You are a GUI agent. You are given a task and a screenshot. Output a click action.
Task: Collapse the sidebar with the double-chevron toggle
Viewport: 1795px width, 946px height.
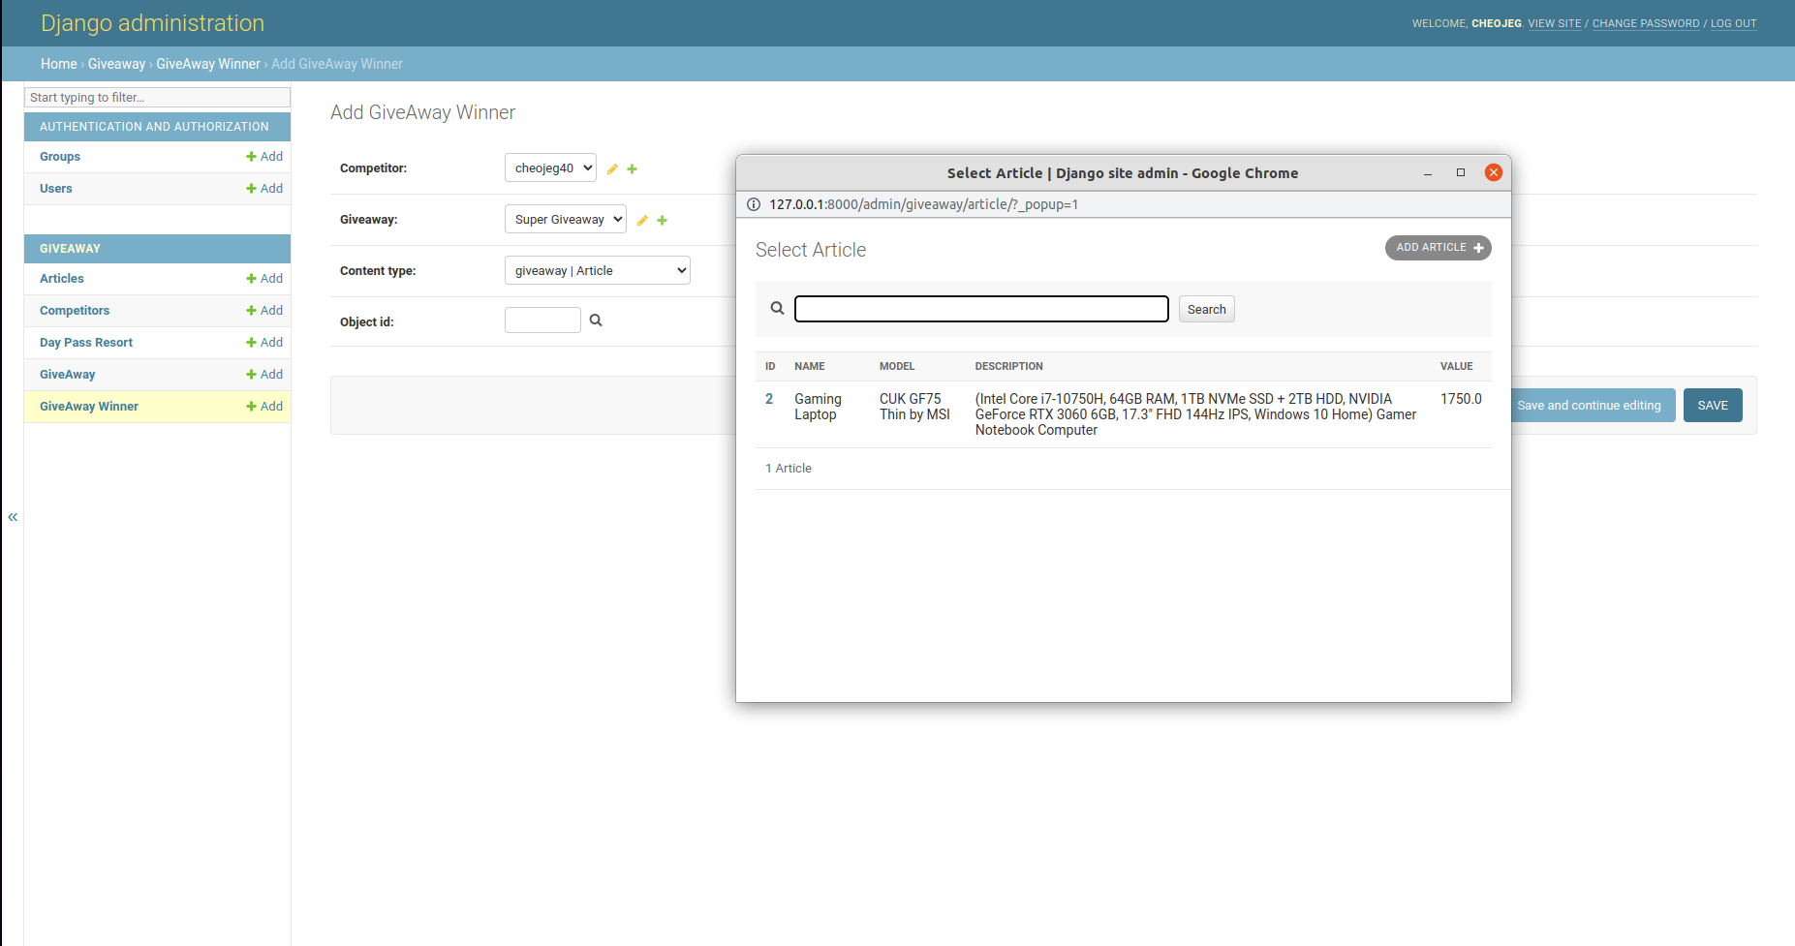click(13, 517)
